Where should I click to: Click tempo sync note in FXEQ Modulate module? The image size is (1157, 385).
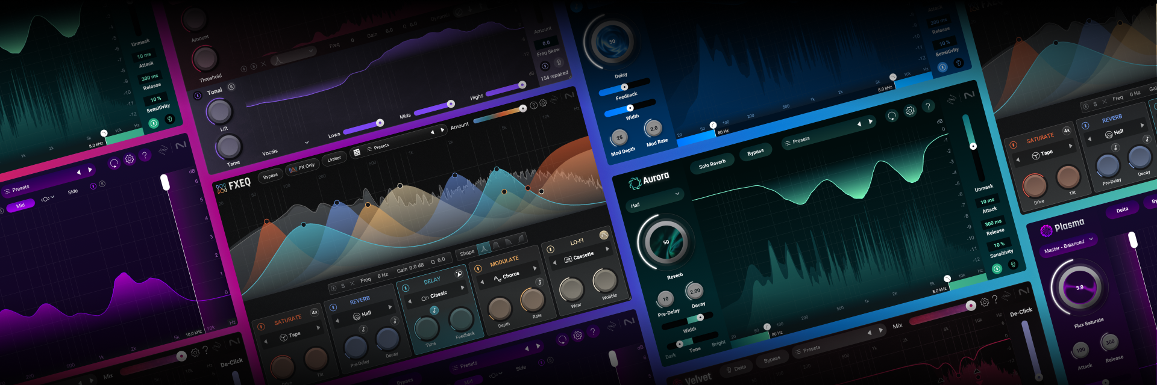click(539, 282)
